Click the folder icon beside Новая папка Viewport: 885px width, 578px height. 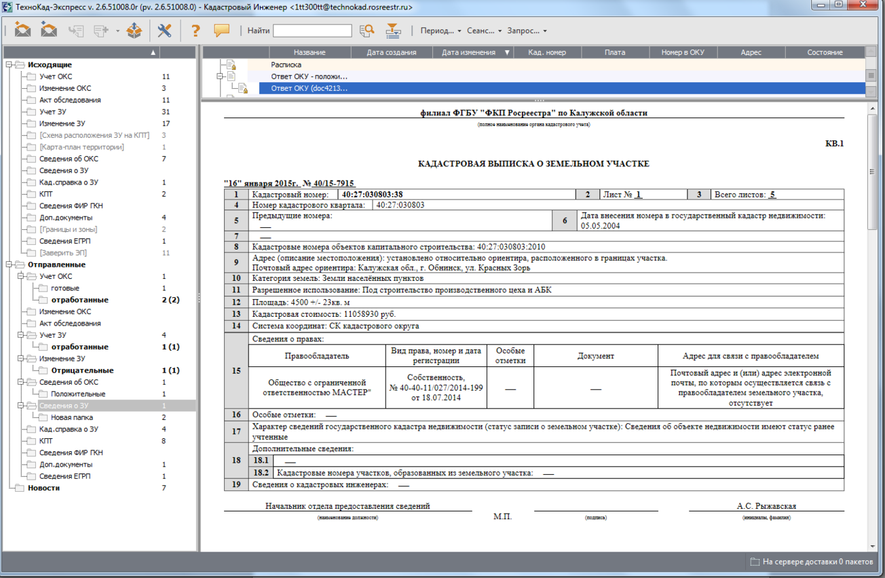(x=43, y=418)
